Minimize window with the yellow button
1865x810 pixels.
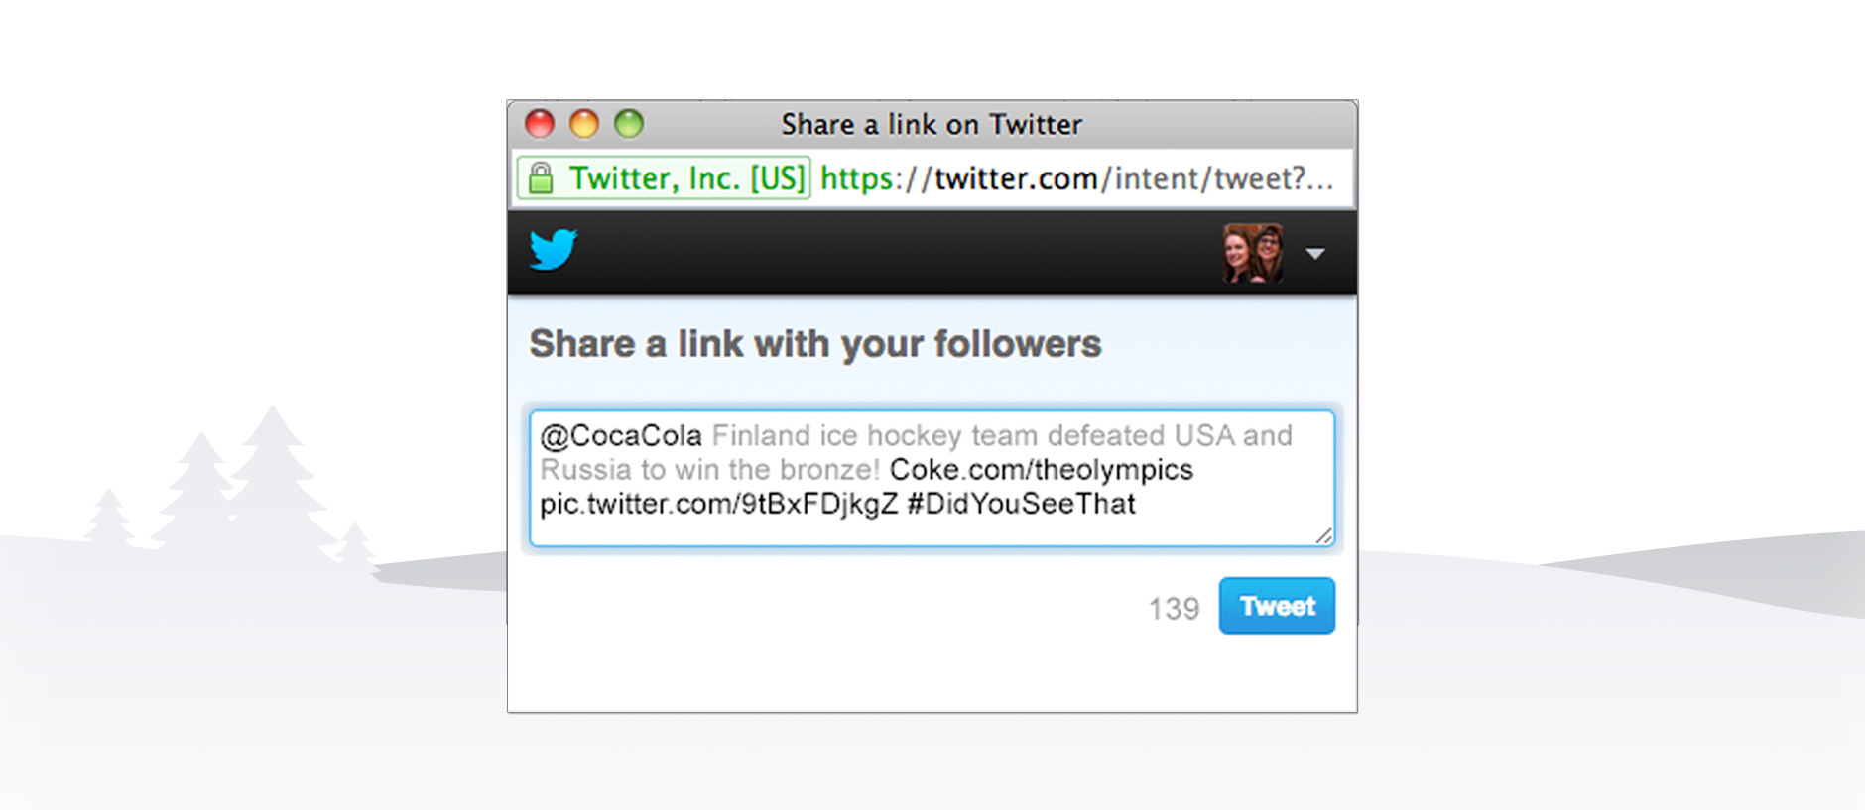(x=584, y=124)
